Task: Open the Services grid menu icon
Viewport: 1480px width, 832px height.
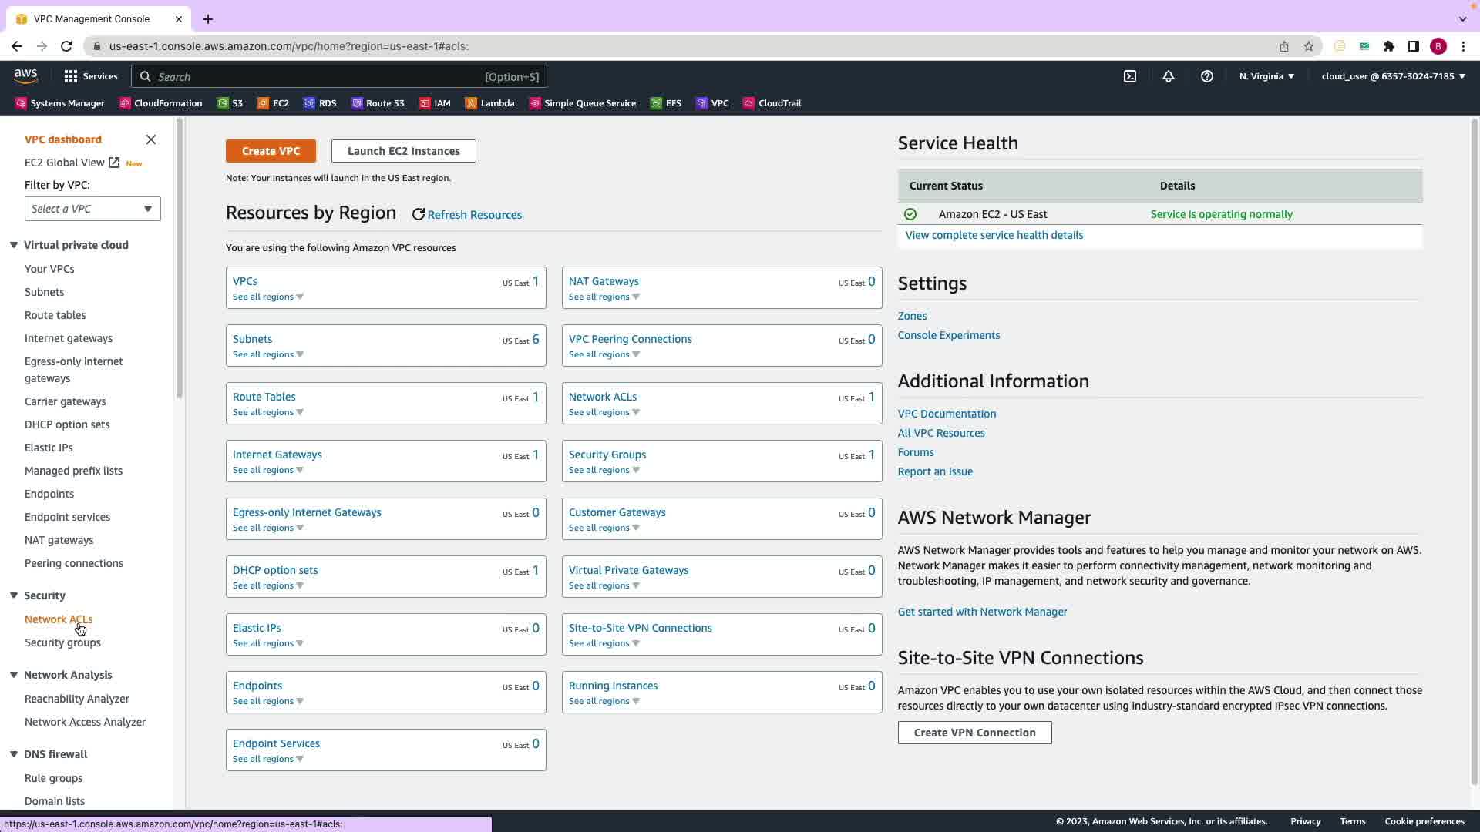Action: pyautogui.click(x=71, y=76)
